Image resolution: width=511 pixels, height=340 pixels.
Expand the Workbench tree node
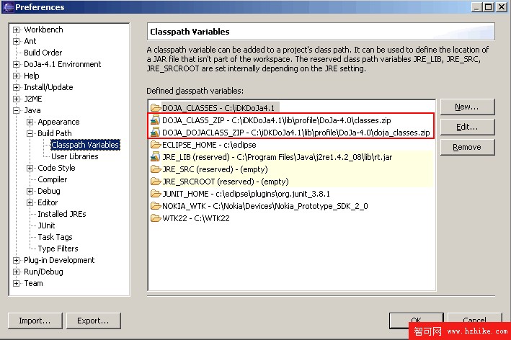[x=16, y=30]
